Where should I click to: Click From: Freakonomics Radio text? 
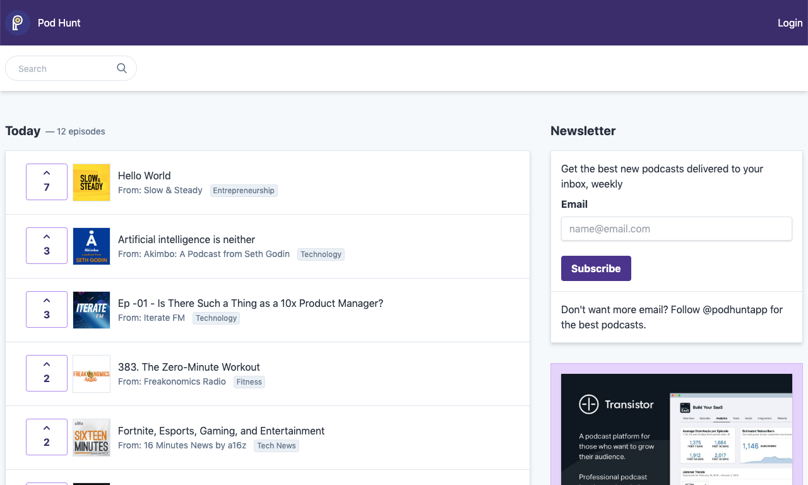click(172, 381)
